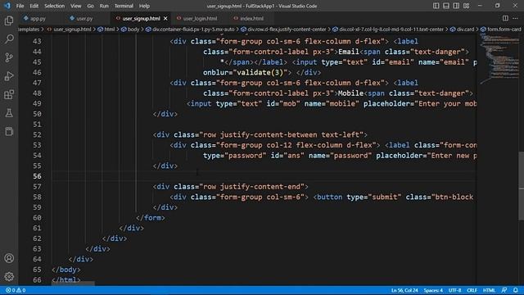Open the View menu

point(76,6)
